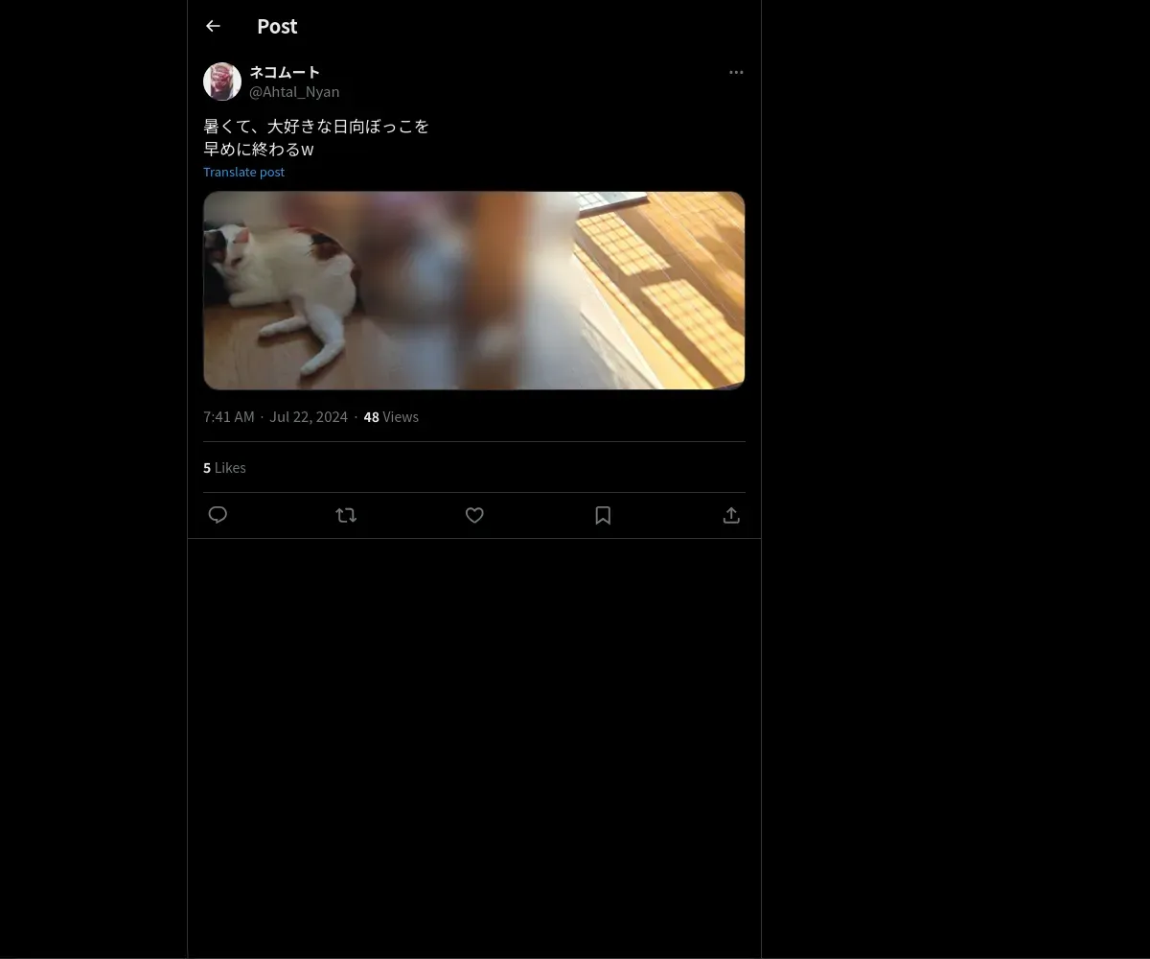Click the reply speech bubble icon
This screenshot has height=959, width=1150.
click(218, 515)
